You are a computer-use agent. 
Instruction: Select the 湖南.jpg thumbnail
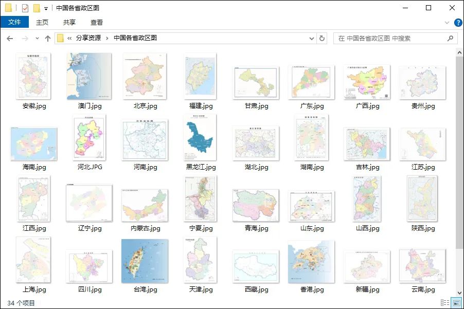click(x=311, y=137)
